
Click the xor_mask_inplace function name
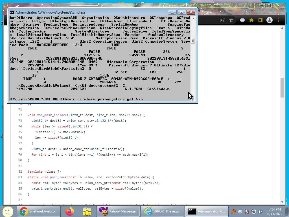(52, 115)
